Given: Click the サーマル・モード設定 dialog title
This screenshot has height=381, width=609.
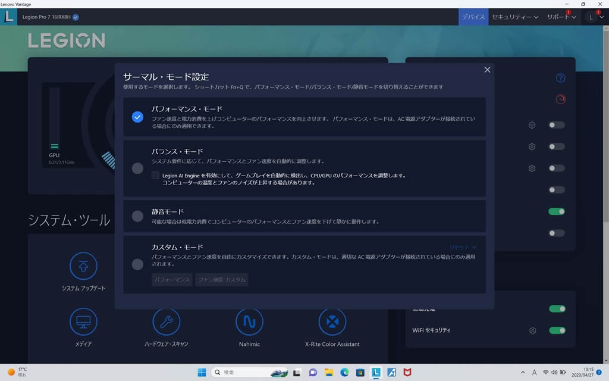Looking at the screenshot, I should 166,77.
